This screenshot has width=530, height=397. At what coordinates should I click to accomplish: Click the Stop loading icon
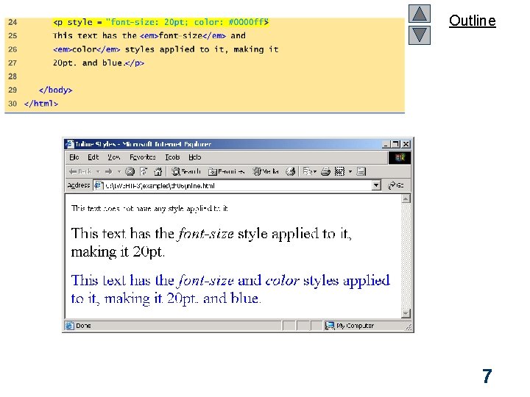pos(130,171)
